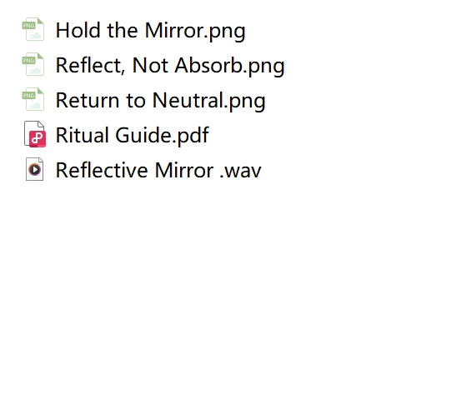Click the image icon for Reflect, Not Absorb.png
456x419 pixels.
[x=33, y=64]
